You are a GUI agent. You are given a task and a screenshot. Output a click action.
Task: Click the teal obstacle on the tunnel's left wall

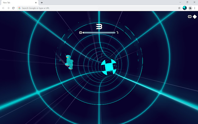pos(69,62)
